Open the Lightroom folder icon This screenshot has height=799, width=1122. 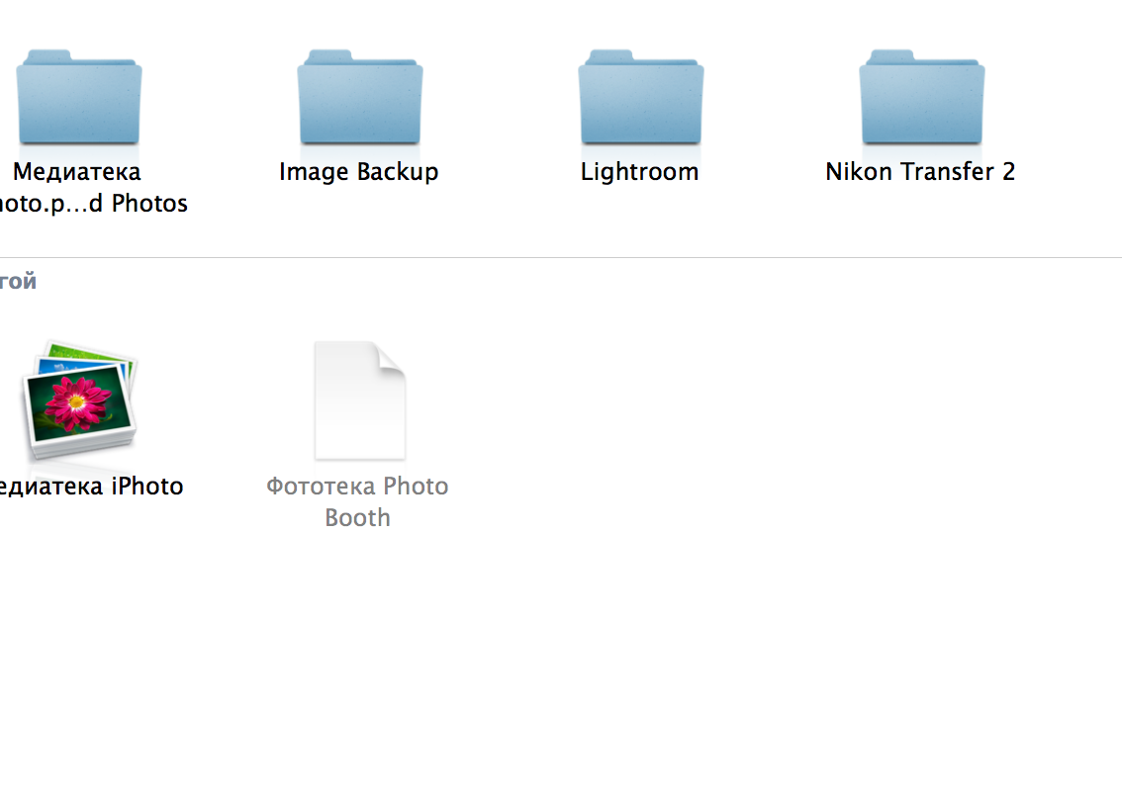click(641, 97)
